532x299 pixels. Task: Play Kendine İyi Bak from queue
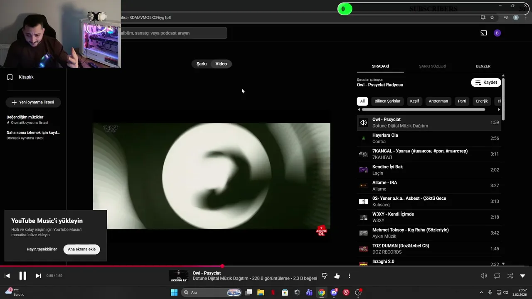(x=429, y=170)
